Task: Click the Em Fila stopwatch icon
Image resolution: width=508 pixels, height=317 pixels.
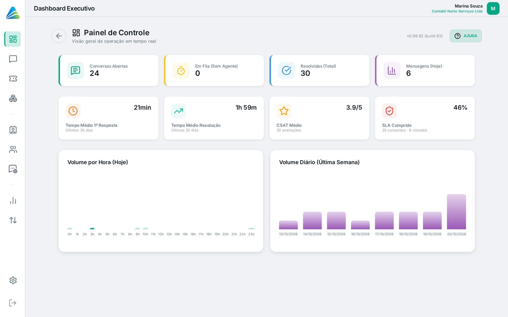Action: coord(181,70)
